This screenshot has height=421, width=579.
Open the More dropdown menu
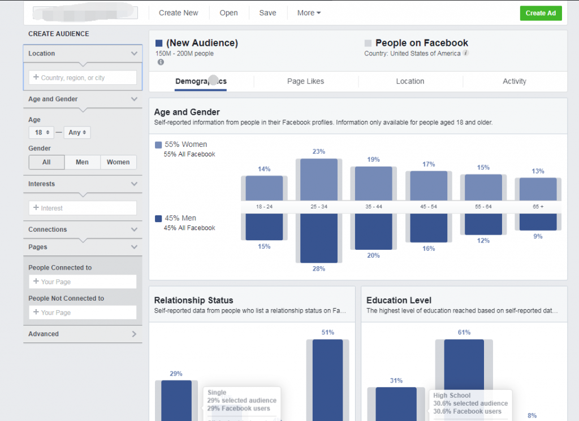click(x=309, y=13)
